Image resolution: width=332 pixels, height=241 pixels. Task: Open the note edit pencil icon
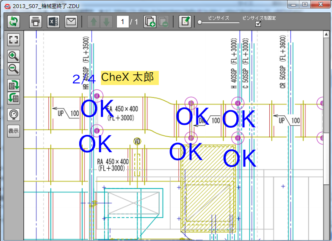point(185,22)
